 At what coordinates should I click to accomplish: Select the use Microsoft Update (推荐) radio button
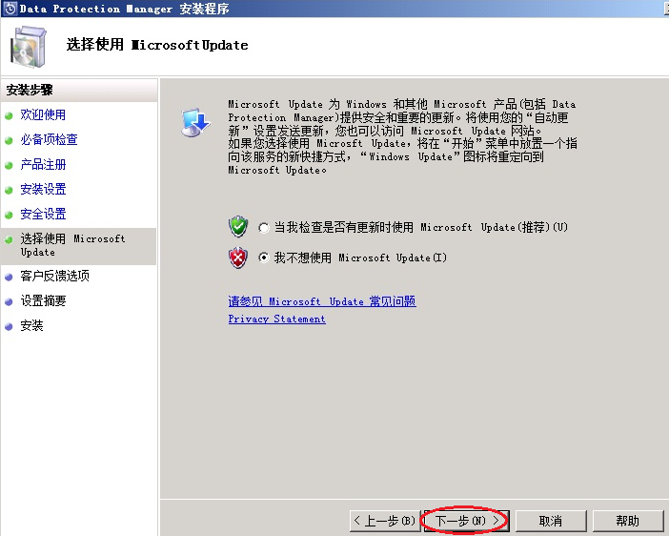[x=264, y=228]
